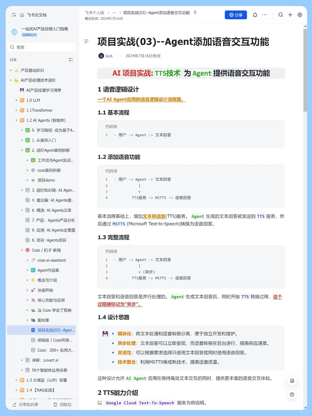Click the 案例库 books icon
This screenshot has height=416, width=312.
point(33,320)
